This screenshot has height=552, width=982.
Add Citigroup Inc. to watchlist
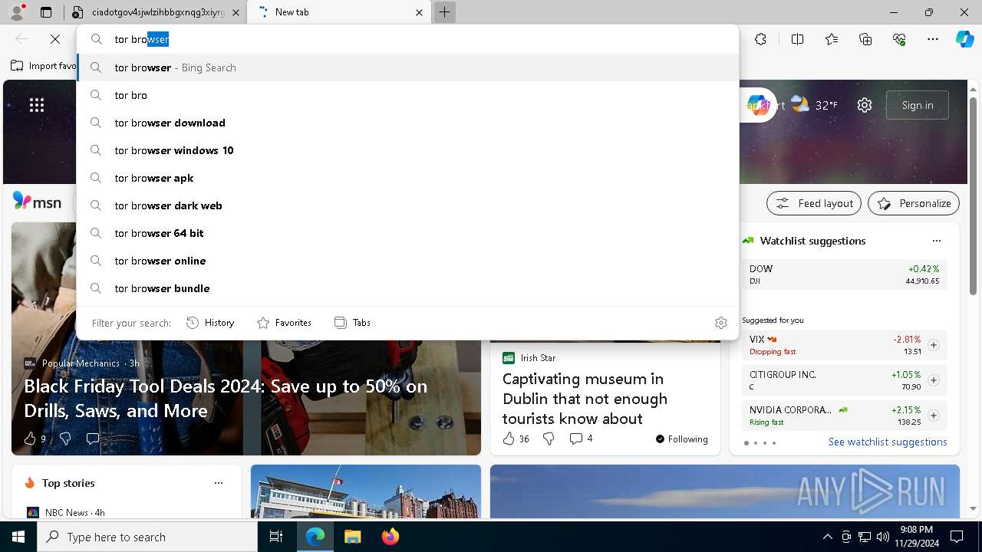933,380
